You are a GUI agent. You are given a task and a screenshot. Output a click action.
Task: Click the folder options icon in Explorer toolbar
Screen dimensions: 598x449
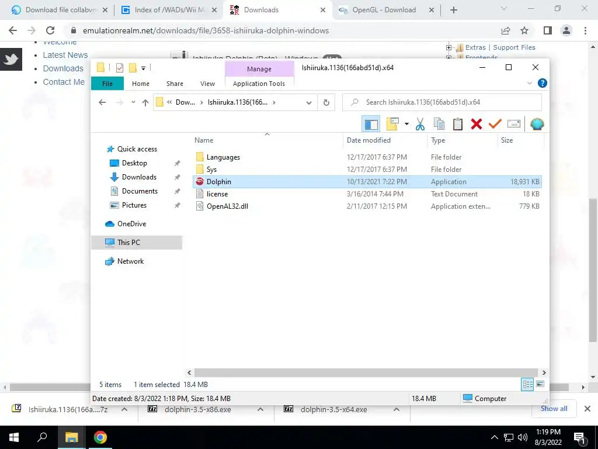392,124
